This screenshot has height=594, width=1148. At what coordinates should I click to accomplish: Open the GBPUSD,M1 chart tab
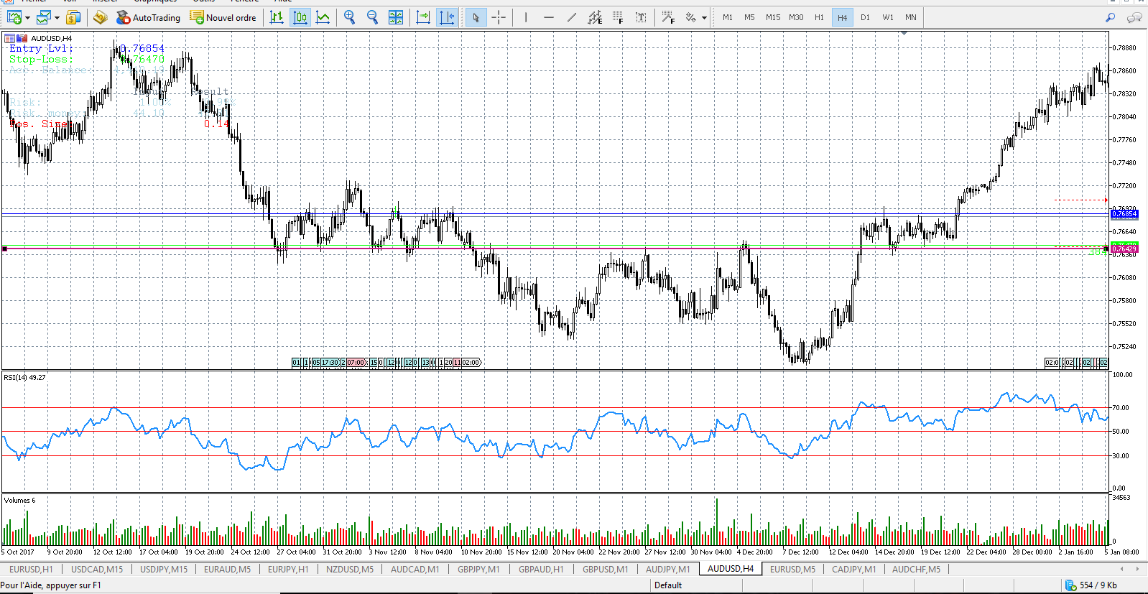click(606, 569)
